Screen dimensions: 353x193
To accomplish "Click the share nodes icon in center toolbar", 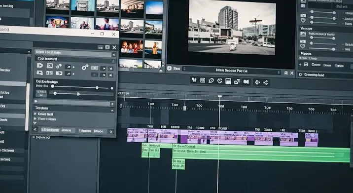I will pyautogui.click(x=266, y=82).
